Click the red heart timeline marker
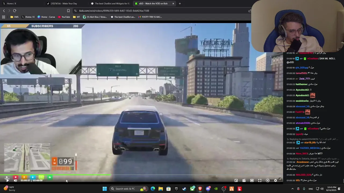 [x=15, y=177]
